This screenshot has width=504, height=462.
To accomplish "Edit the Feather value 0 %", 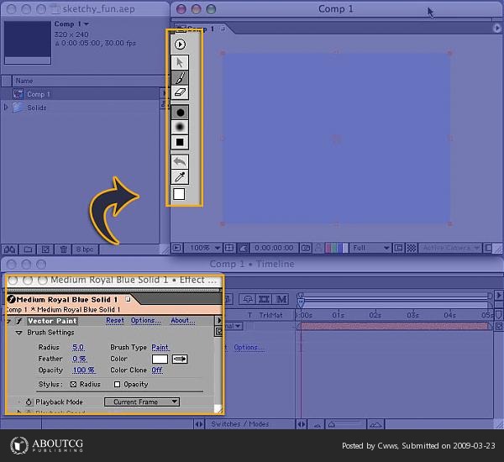I will 80,359.
